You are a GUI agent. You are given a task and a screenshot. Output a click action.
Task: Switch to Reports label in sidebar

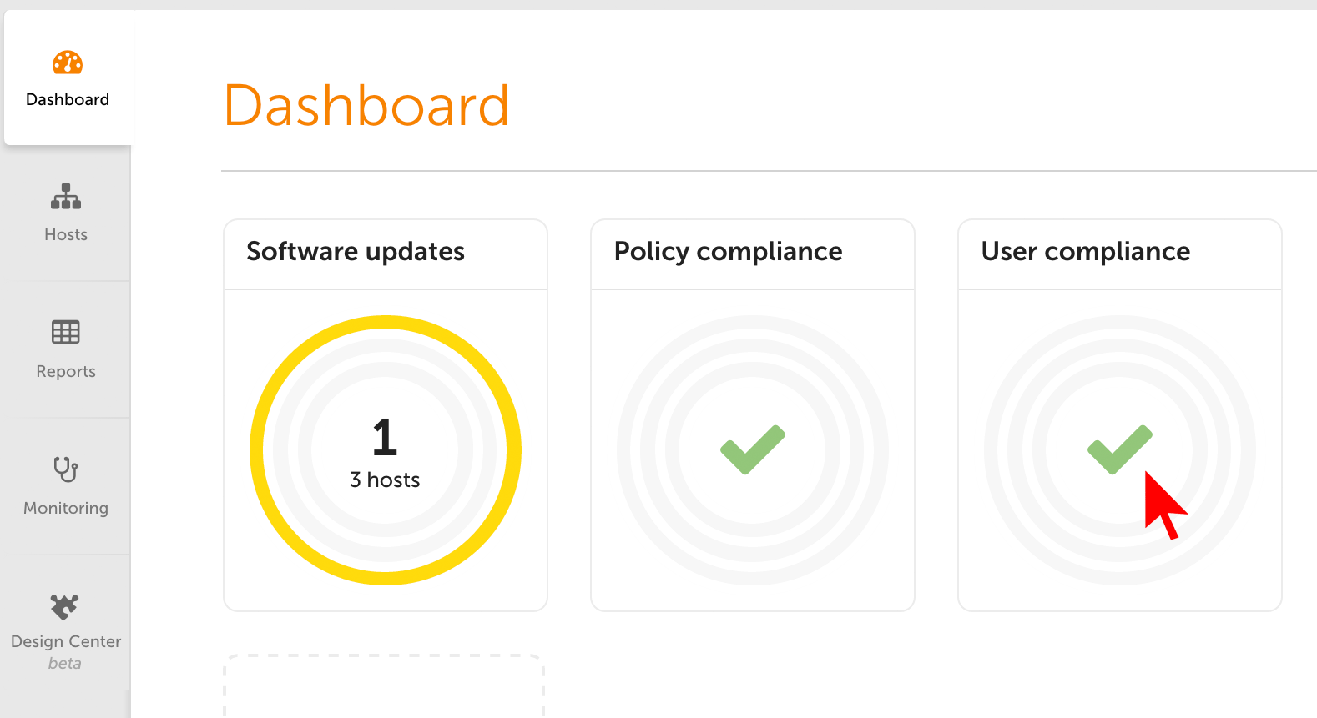66,372
